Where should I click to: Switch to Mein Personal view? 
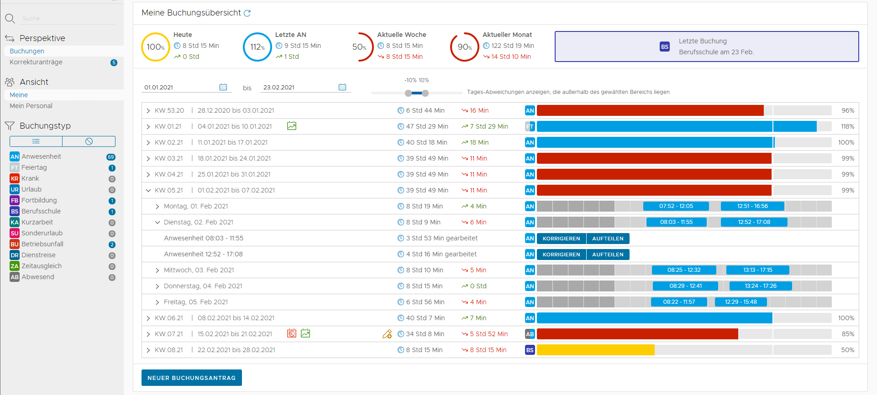pos(31,106)
